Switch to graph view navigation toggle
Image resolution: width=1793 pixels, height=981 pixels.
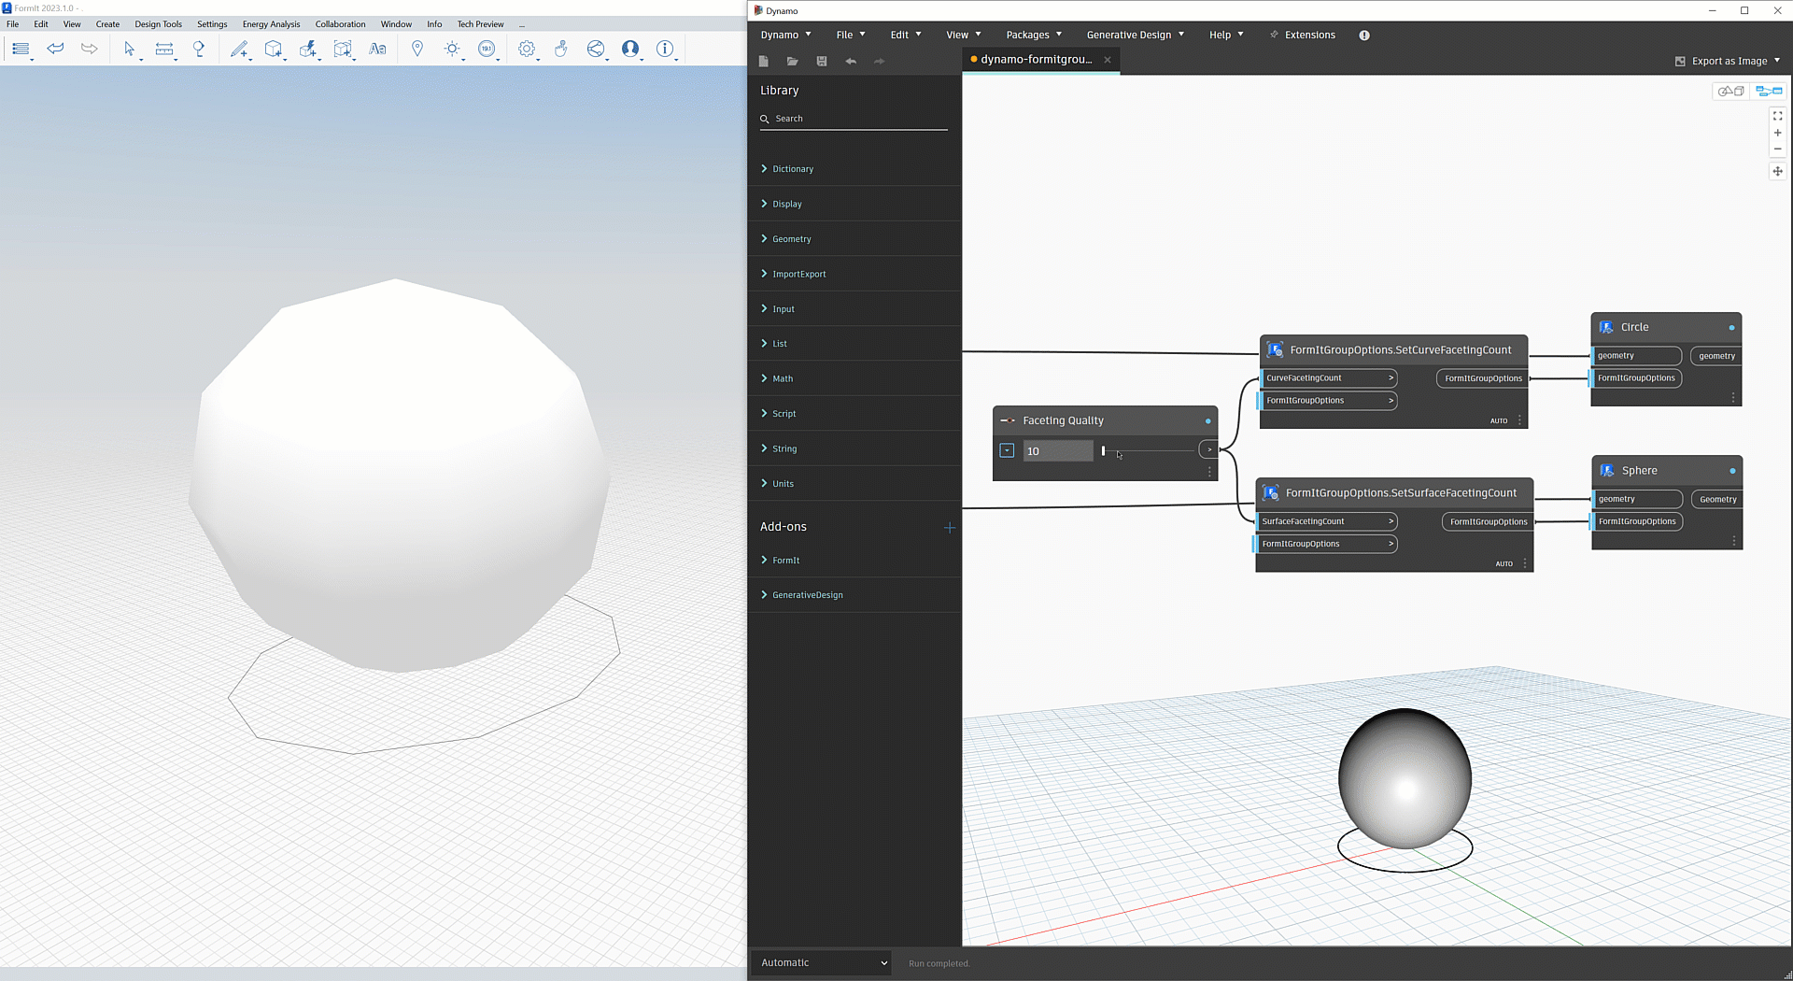(x=1769, y=91)
